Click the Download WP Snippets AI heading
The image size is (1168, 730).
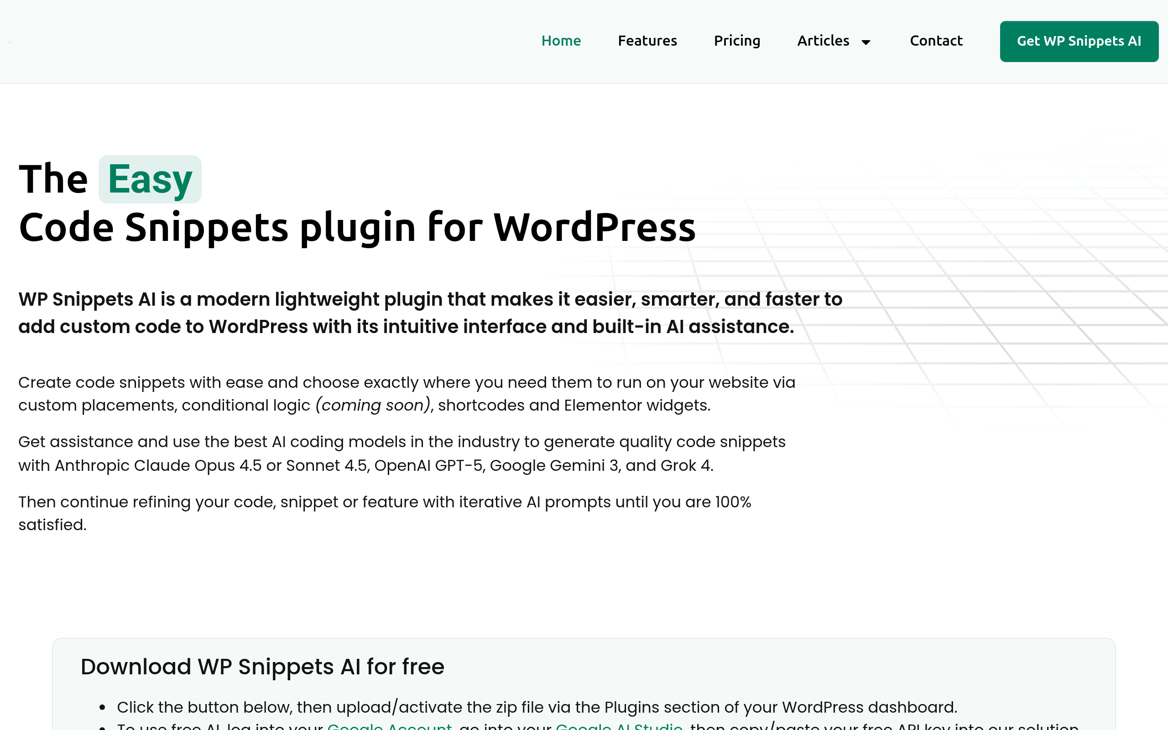pos(262,667)
